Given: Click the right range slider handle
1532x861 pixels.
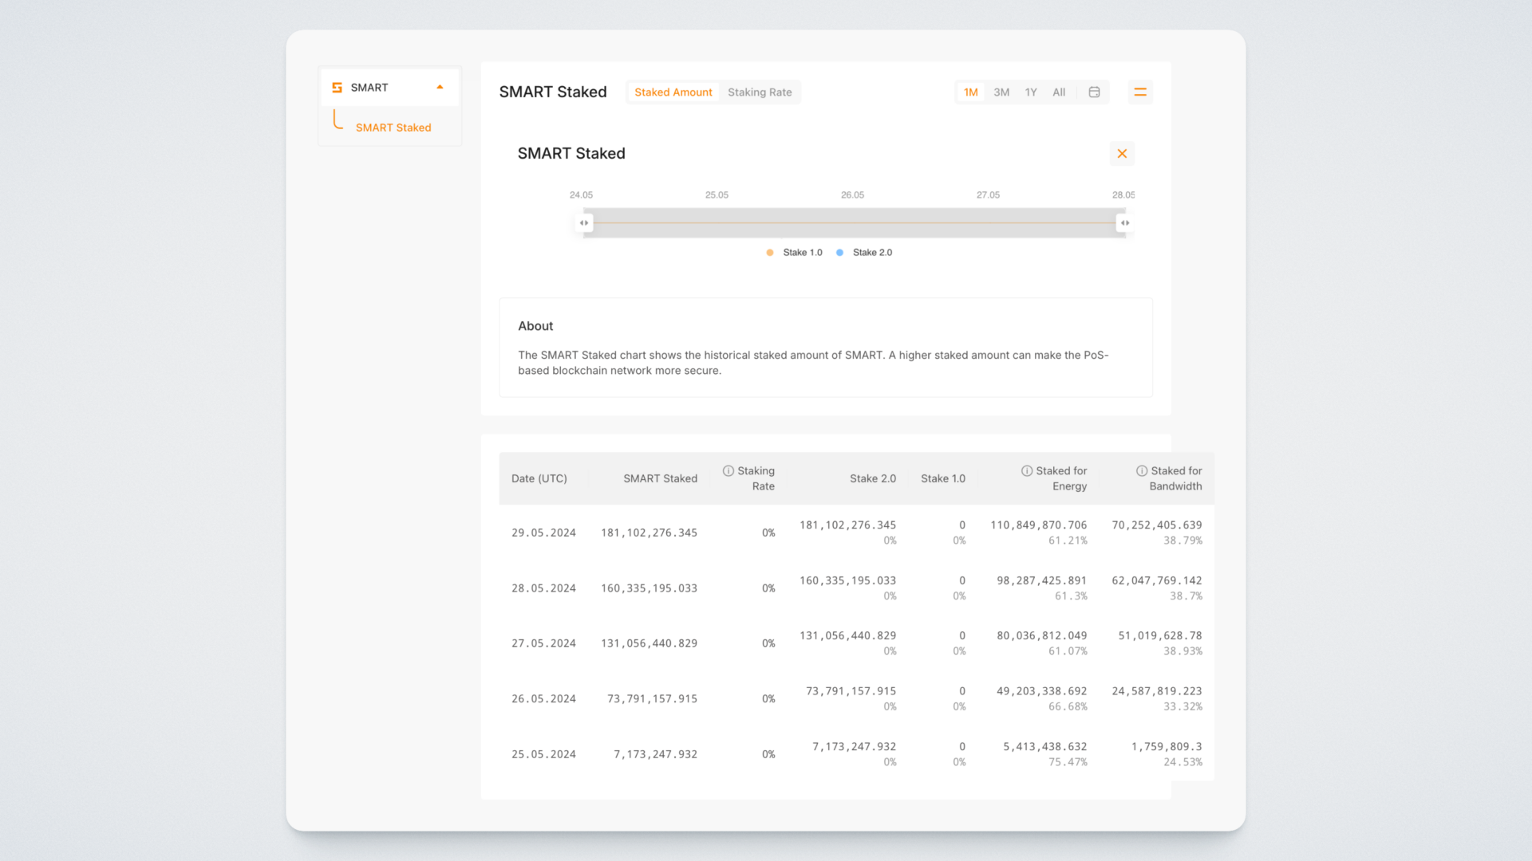Looking at the screenshot, I should tap(1124, 223).
